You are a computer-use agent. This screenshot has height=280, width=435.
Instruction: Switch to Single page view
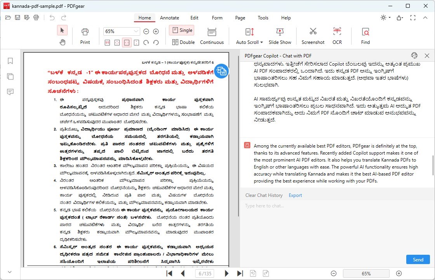(182, 30)
